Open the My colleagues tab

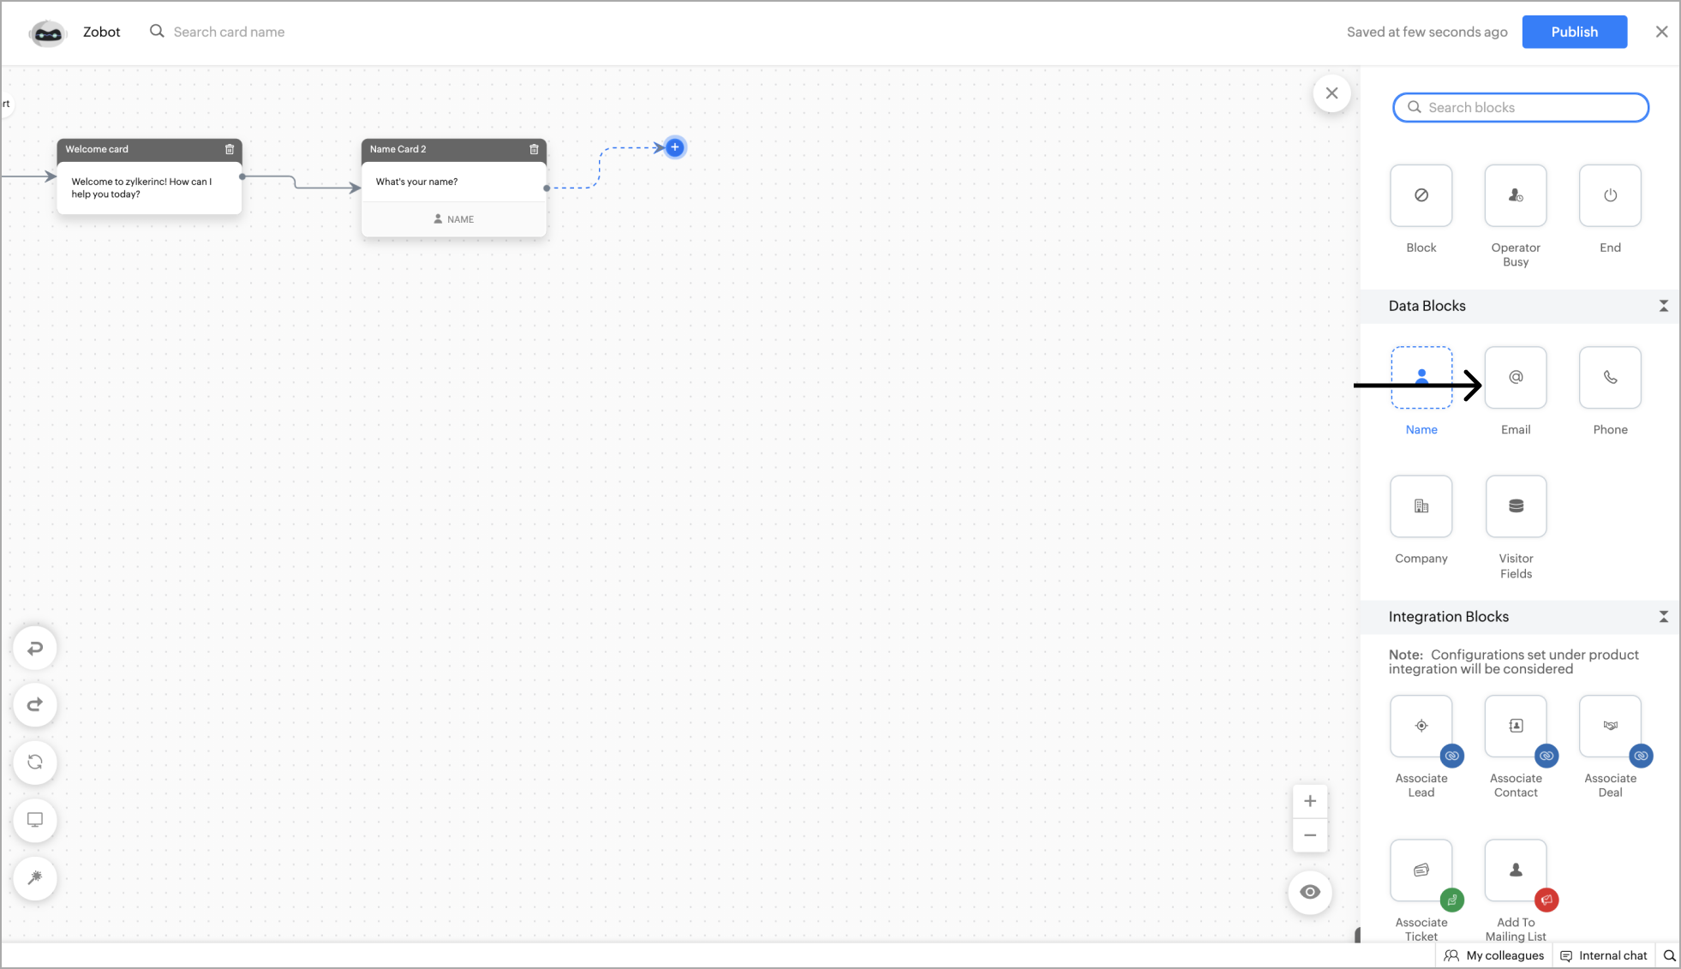point(1494,955)
